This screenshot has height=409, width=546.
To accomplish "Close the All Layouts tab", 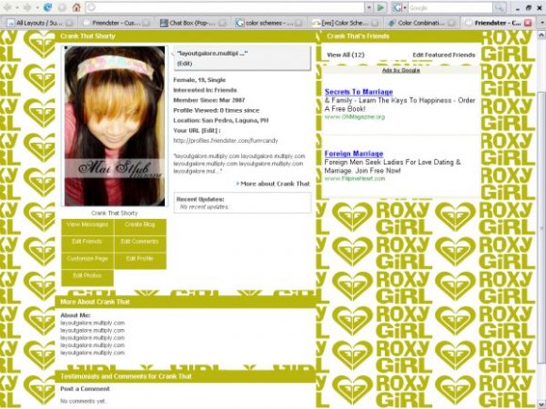I will pos(70,23).
